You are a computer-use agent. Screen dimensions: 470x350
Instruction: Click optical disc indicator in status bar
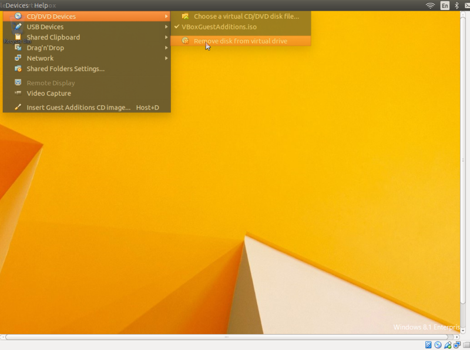(438, 345)
